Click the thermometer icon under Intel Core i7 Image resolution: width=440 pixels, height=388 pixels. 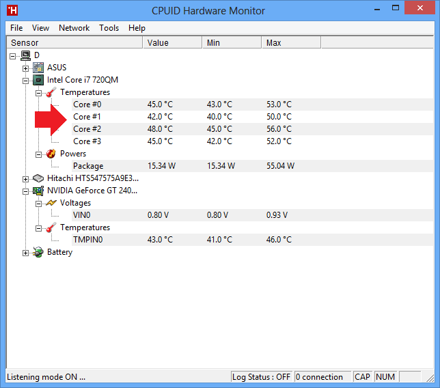tap(51, 92)
